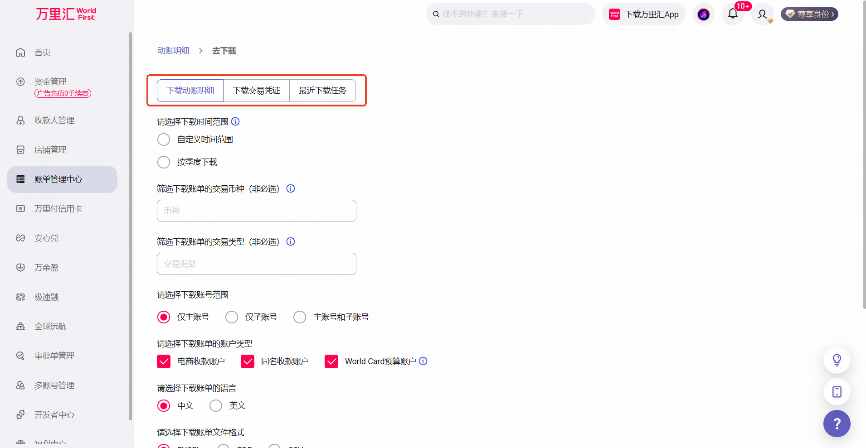The image size is (866, 448).
Task: Open the user profile avatar icon
Action: click(763, 14)
